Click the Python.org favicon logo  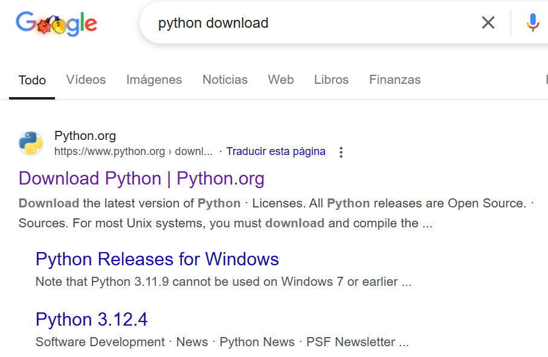tap(31, 143)
